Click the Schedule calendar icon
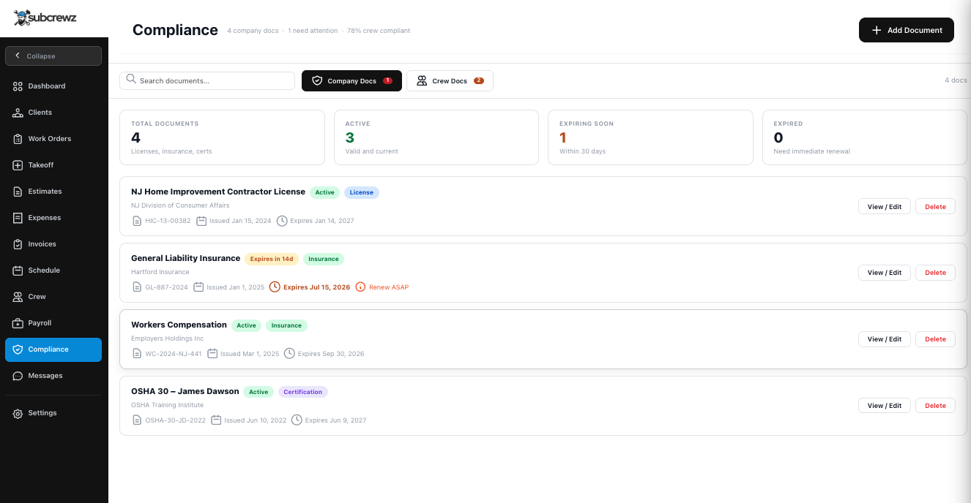Viewport: 971px width, 503px height. click(x=18, y=271)
